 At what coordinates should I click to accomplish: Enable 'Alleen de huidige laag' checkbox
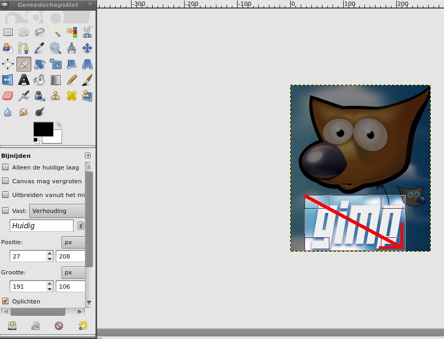pyautogui.click(x=5, y=167)
